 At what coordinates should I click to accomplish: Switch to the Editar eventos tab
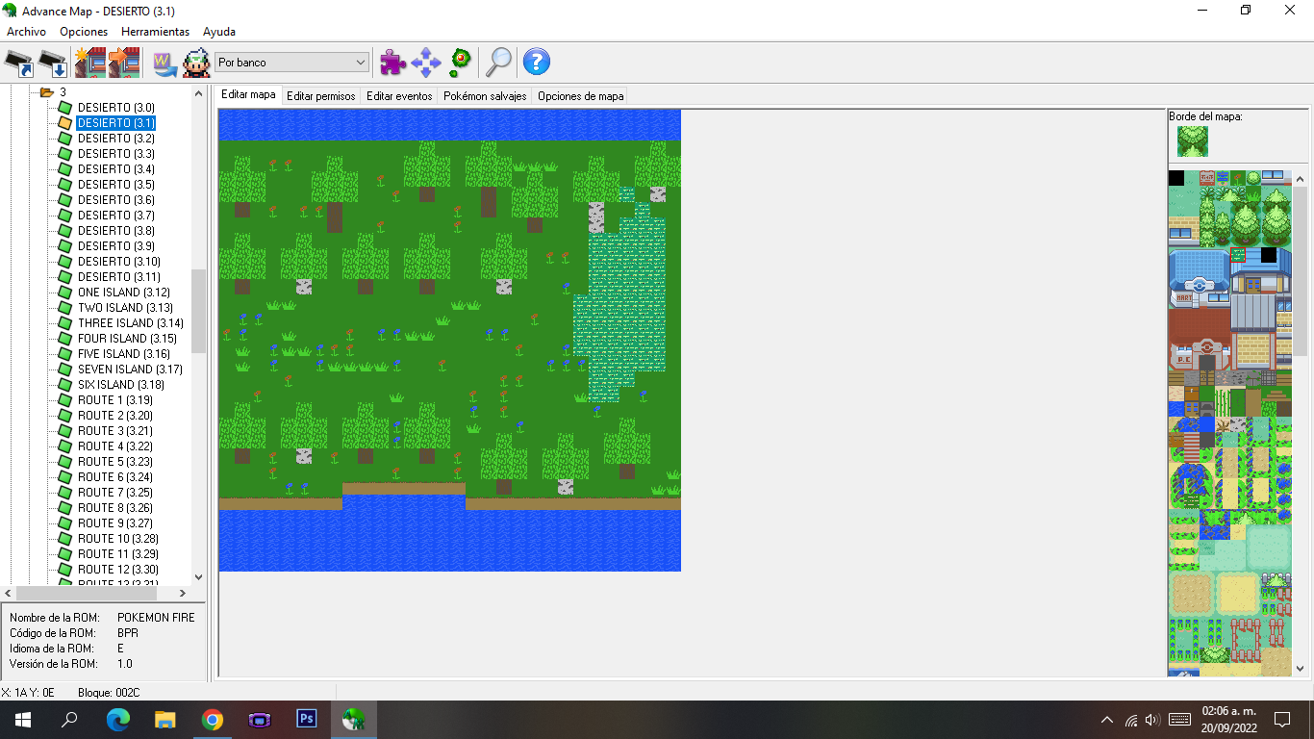point(399,96)
